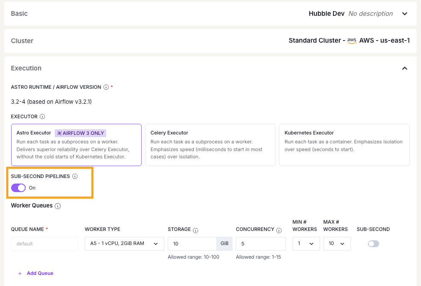
Task: Click the Basic section header
Action: click(x=19, y=14)
